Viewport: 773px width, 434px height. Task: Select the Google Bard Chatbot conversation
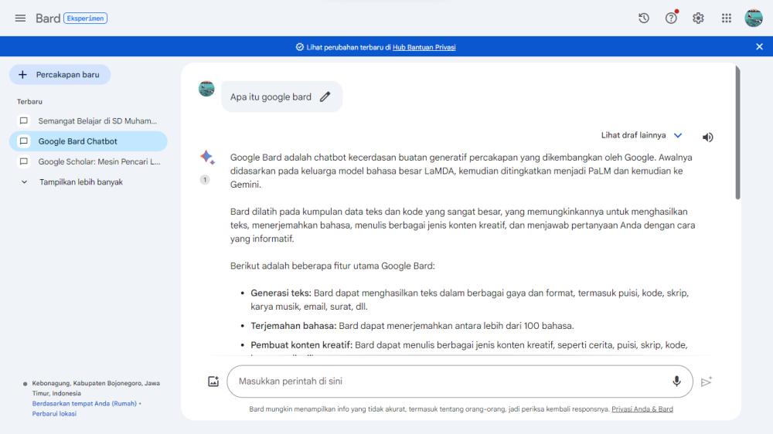[88, 141]
